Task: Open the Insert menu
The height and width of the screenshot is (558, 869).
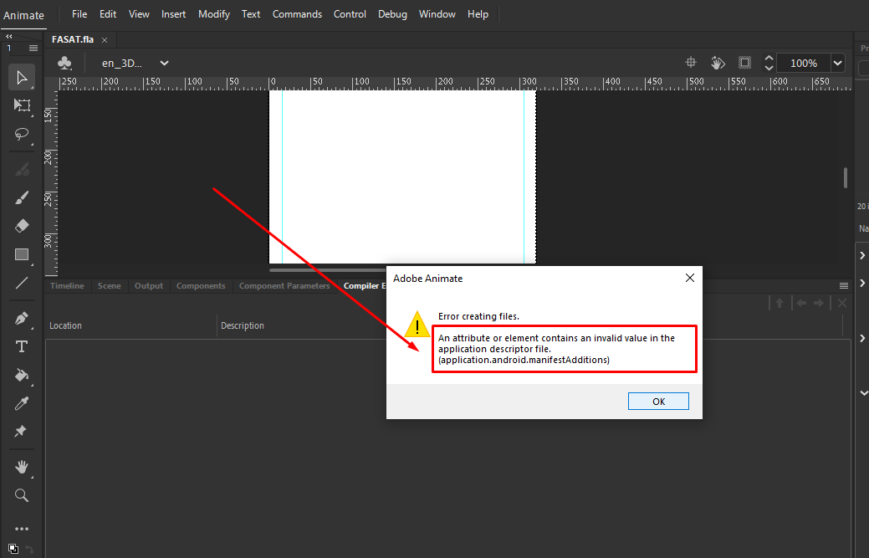Action: (173, 14)
